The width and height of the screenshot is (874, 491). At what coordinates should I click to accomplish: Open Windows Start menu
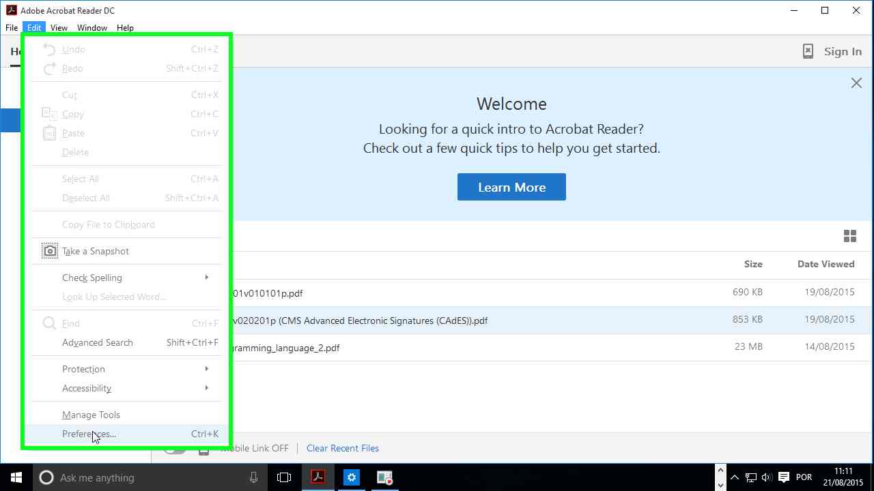click(x=16, y=477)
